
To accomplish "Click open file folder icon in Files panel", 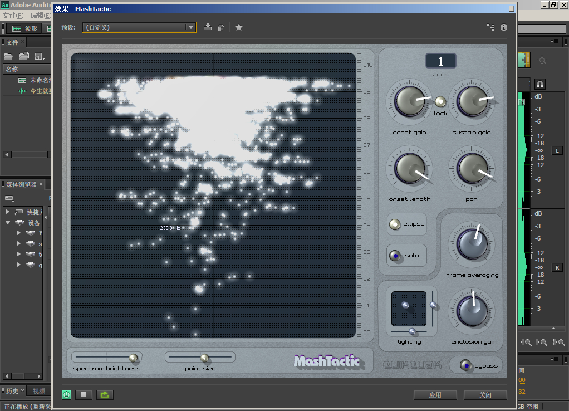I will (8, 56).
